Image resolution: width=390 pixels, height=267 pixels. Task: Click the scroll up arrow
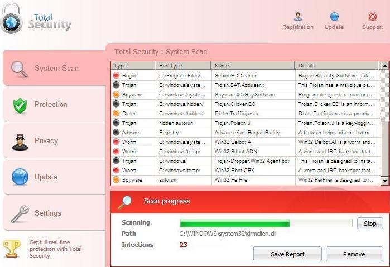coord(384,66)
